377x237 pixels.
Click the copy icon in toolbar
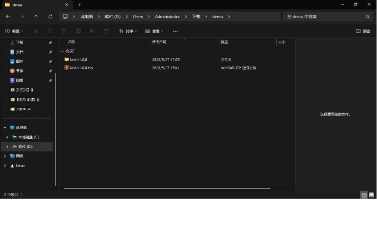(50, 31)
